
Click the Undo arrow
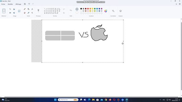29,4
